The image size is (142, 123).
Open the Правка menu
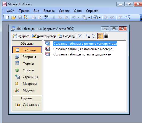pyautogui.click(x=24, y=11)
